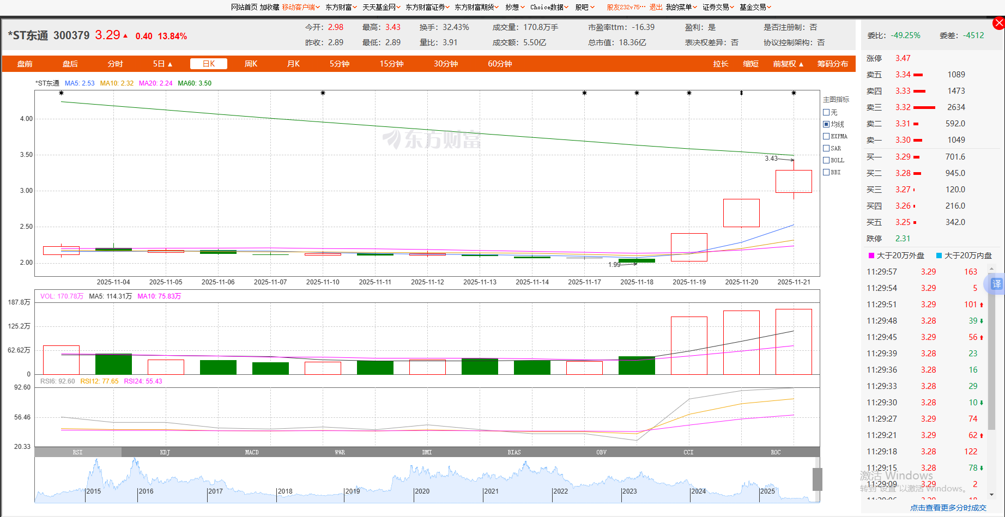Show the 30分钟 chart
The image size is (1005, 517).
point(446,64)
